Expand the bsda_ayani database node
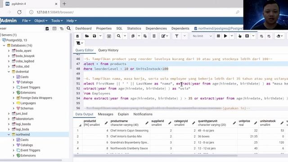The image size is (288, 162). (9, 51)
